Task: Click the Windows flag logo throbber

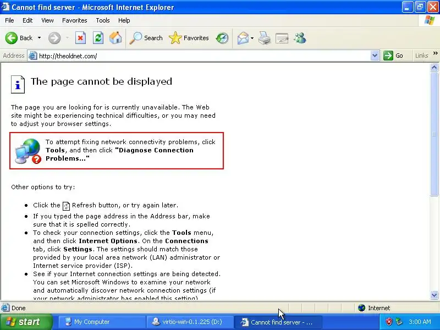Action: (x=429, y=20)
